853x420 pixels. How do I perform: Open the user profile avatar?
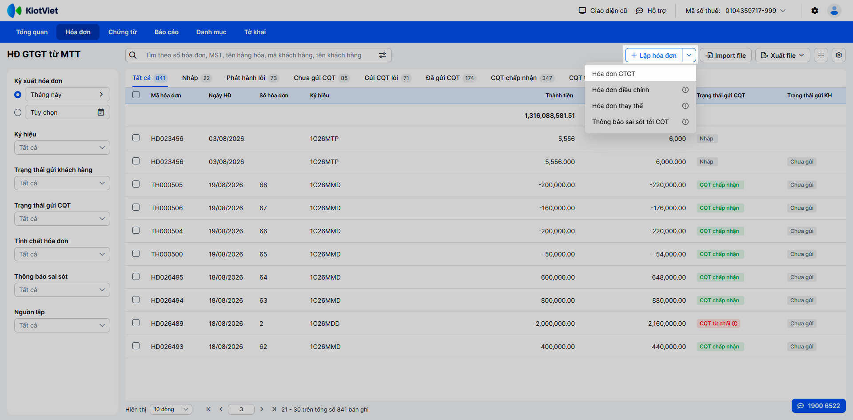tap(834, 11)
